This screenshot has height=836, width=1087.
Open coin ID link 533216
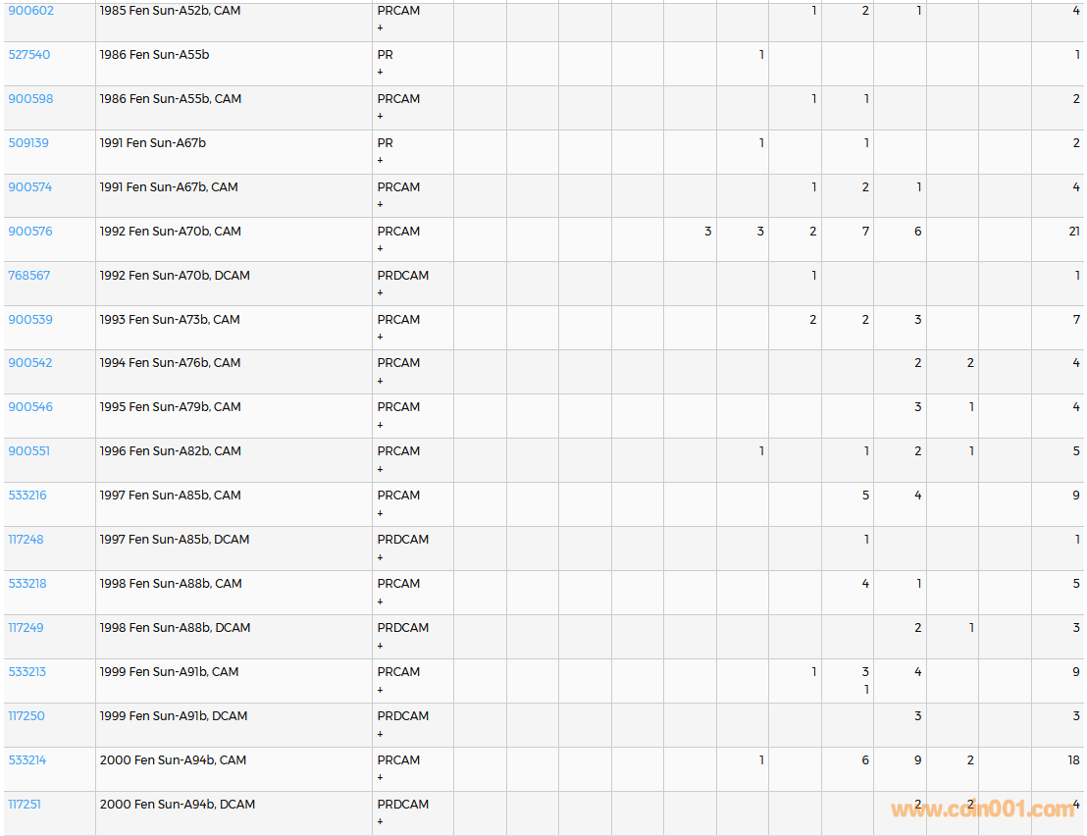27,496
